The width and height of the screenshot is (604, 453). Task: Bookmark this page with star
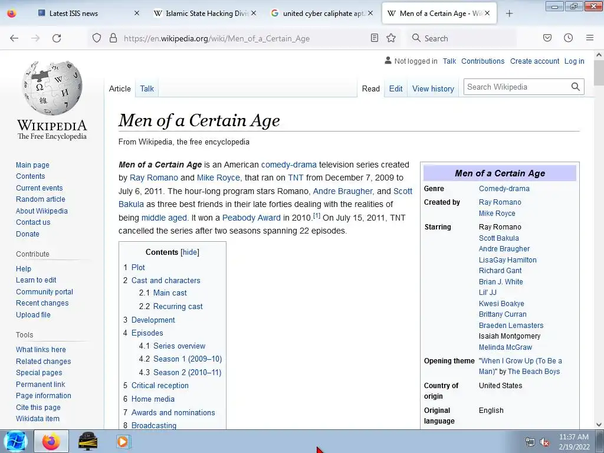391,38
